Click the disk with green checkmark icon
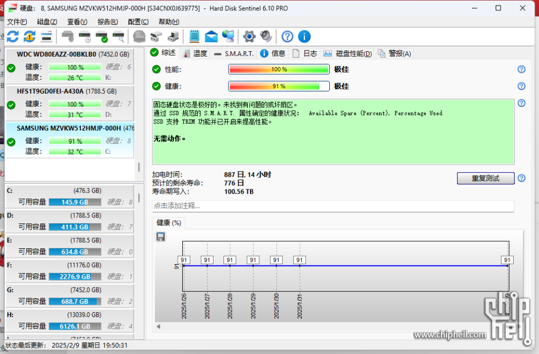The height and width of the screenshot is (354, 539). tap(102, 36)
